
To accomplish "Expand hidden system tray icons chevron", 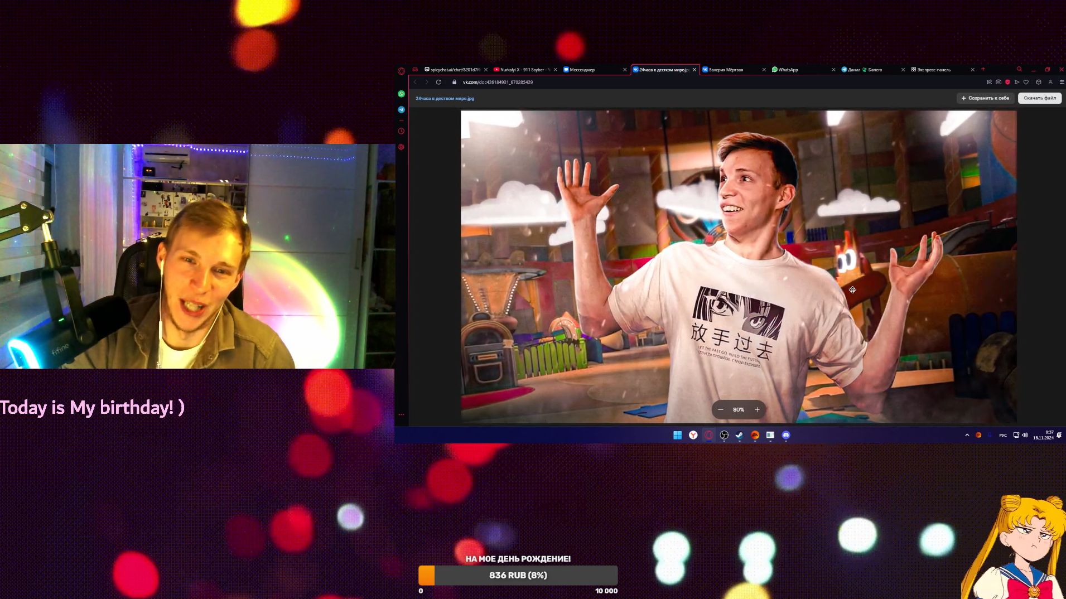I will [967, 435].
